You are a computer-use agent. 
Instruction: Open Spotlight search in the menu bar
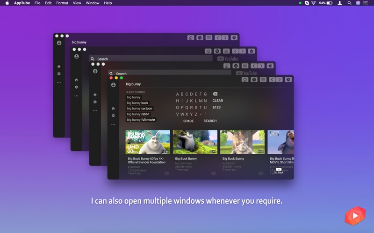point(349,3)
